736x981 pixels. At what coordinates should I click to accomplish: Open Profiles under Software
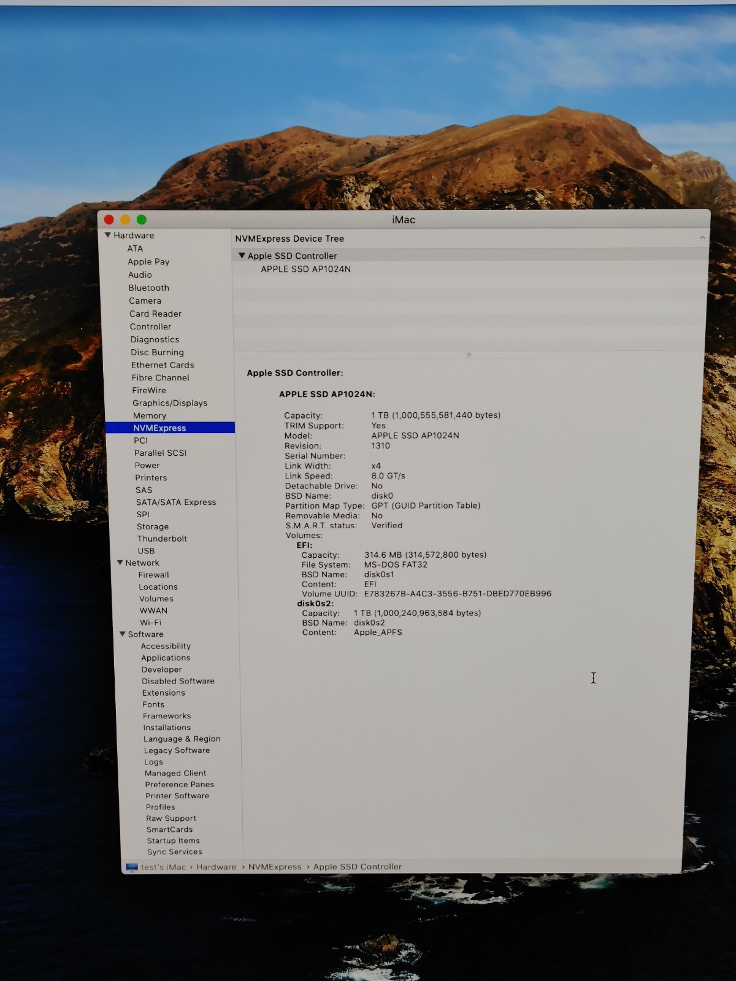click(x=160, y=807)
